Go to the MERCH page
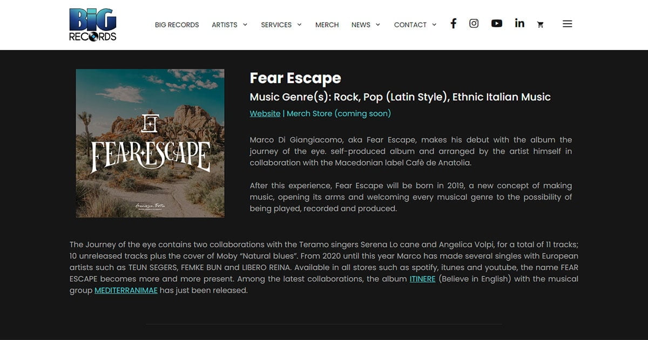Image resolution: width=648 pixels, height=340 pixels. tap(327, 24)
